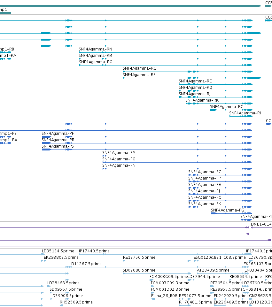Select the AT23439.5prime EST label

213,270
